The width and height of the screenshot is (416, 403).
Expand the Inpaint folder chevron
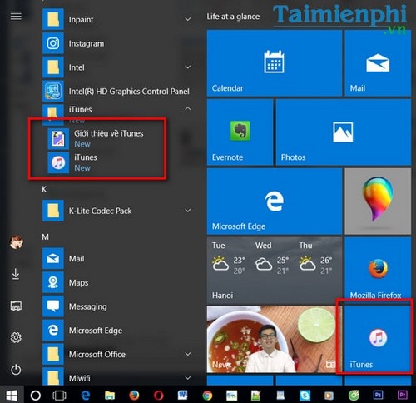[x=188, y=19]
